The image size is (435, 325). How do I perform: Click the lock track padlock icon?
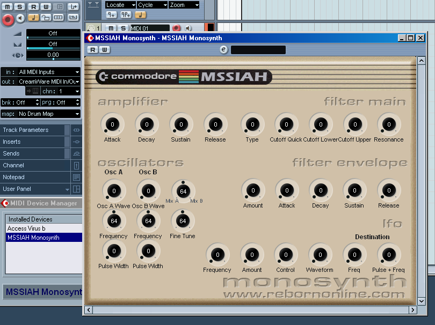(x=46, y=18)
